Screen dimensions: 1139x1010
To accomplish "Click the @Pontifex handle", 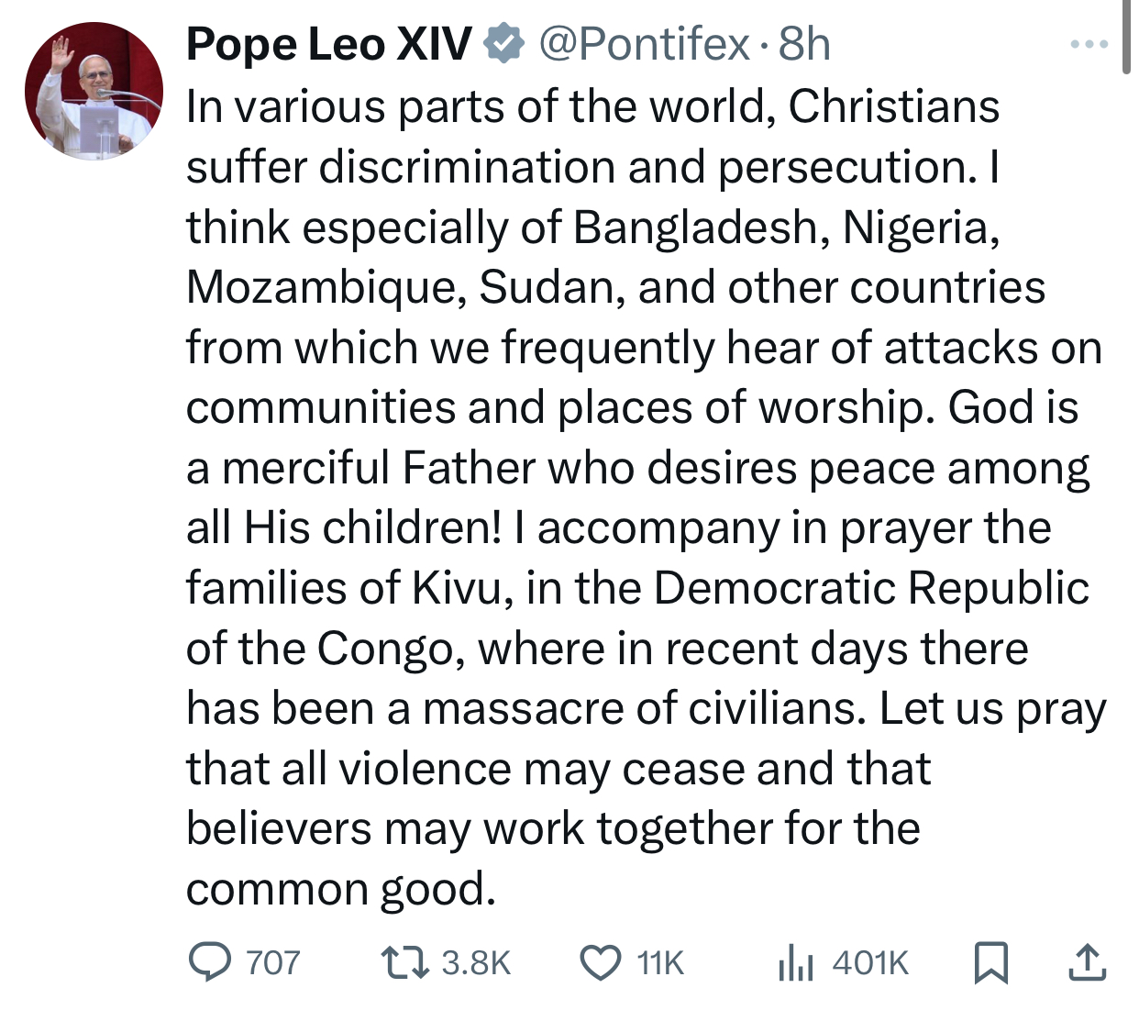I will point(644,44).
